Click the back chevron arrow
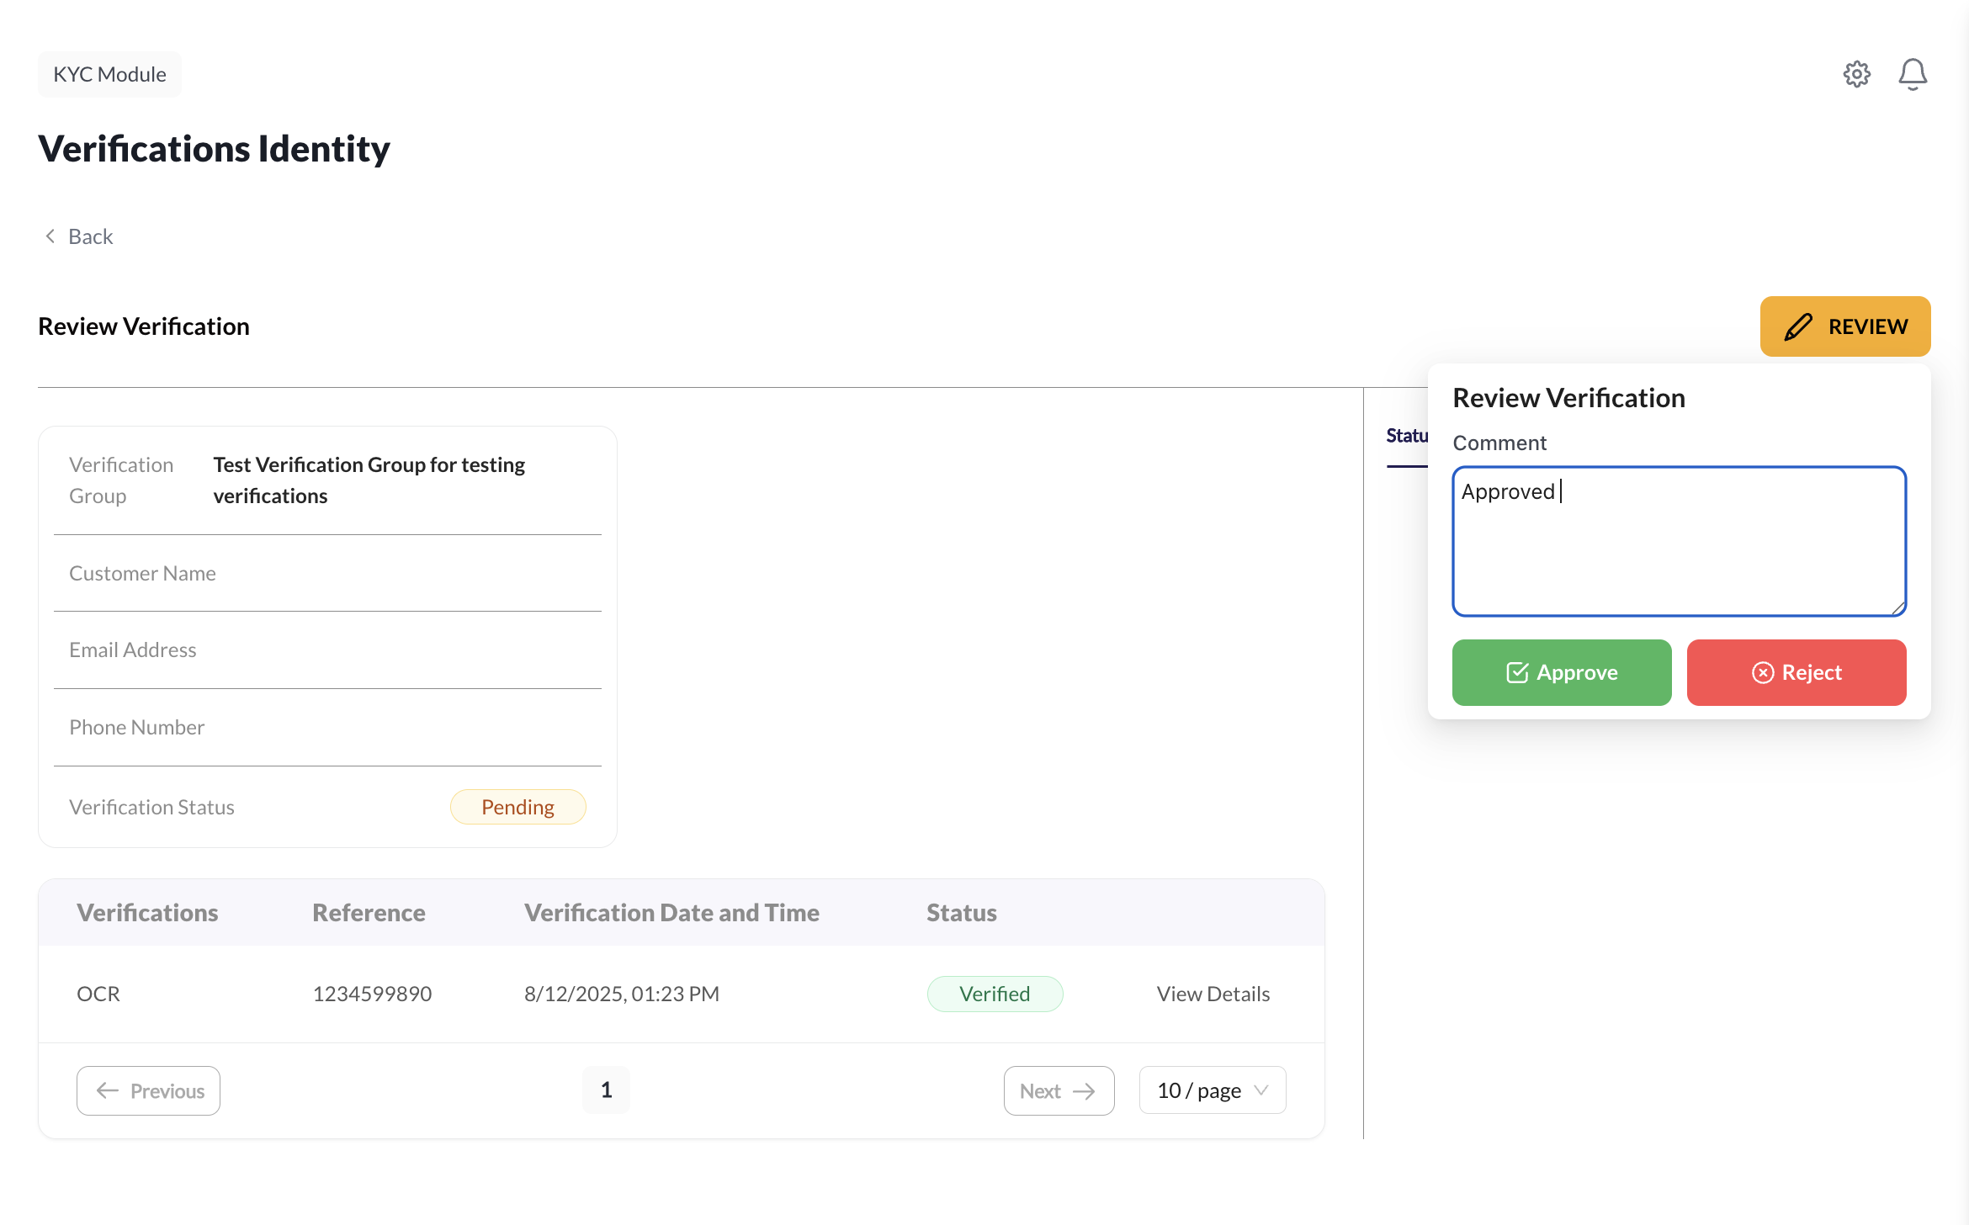Image resolution: width=1969 pixels, height=1225 pixels. [x=50, y=236]
